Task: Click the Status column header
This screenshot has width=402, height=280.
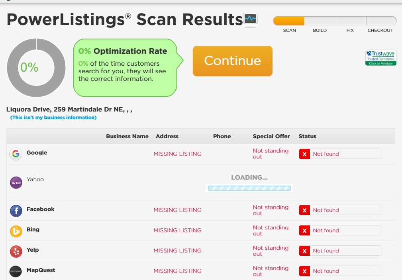Action: click(308, 136)
